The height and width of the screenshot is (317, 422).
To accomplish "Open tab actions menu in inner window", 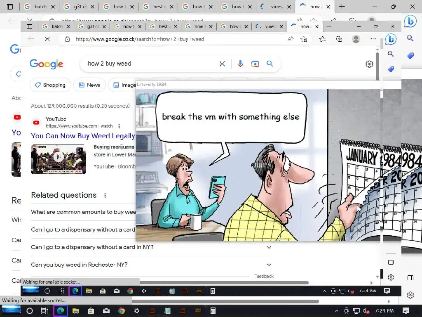I will click(x=30, y=26).
